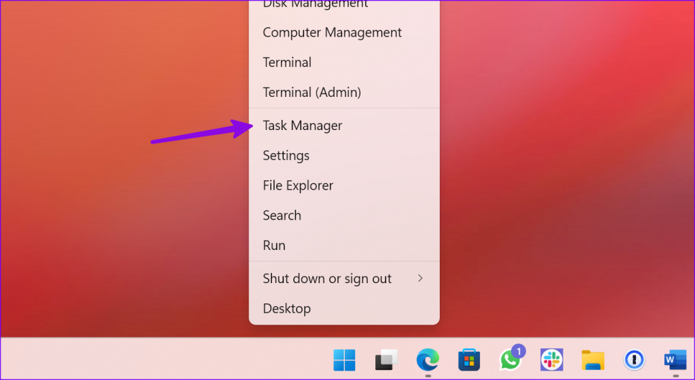Viewport: 695px width, 380px height.
Task: Switch to Microsoft Word on taskbar
Action: (x=675, y=360)
